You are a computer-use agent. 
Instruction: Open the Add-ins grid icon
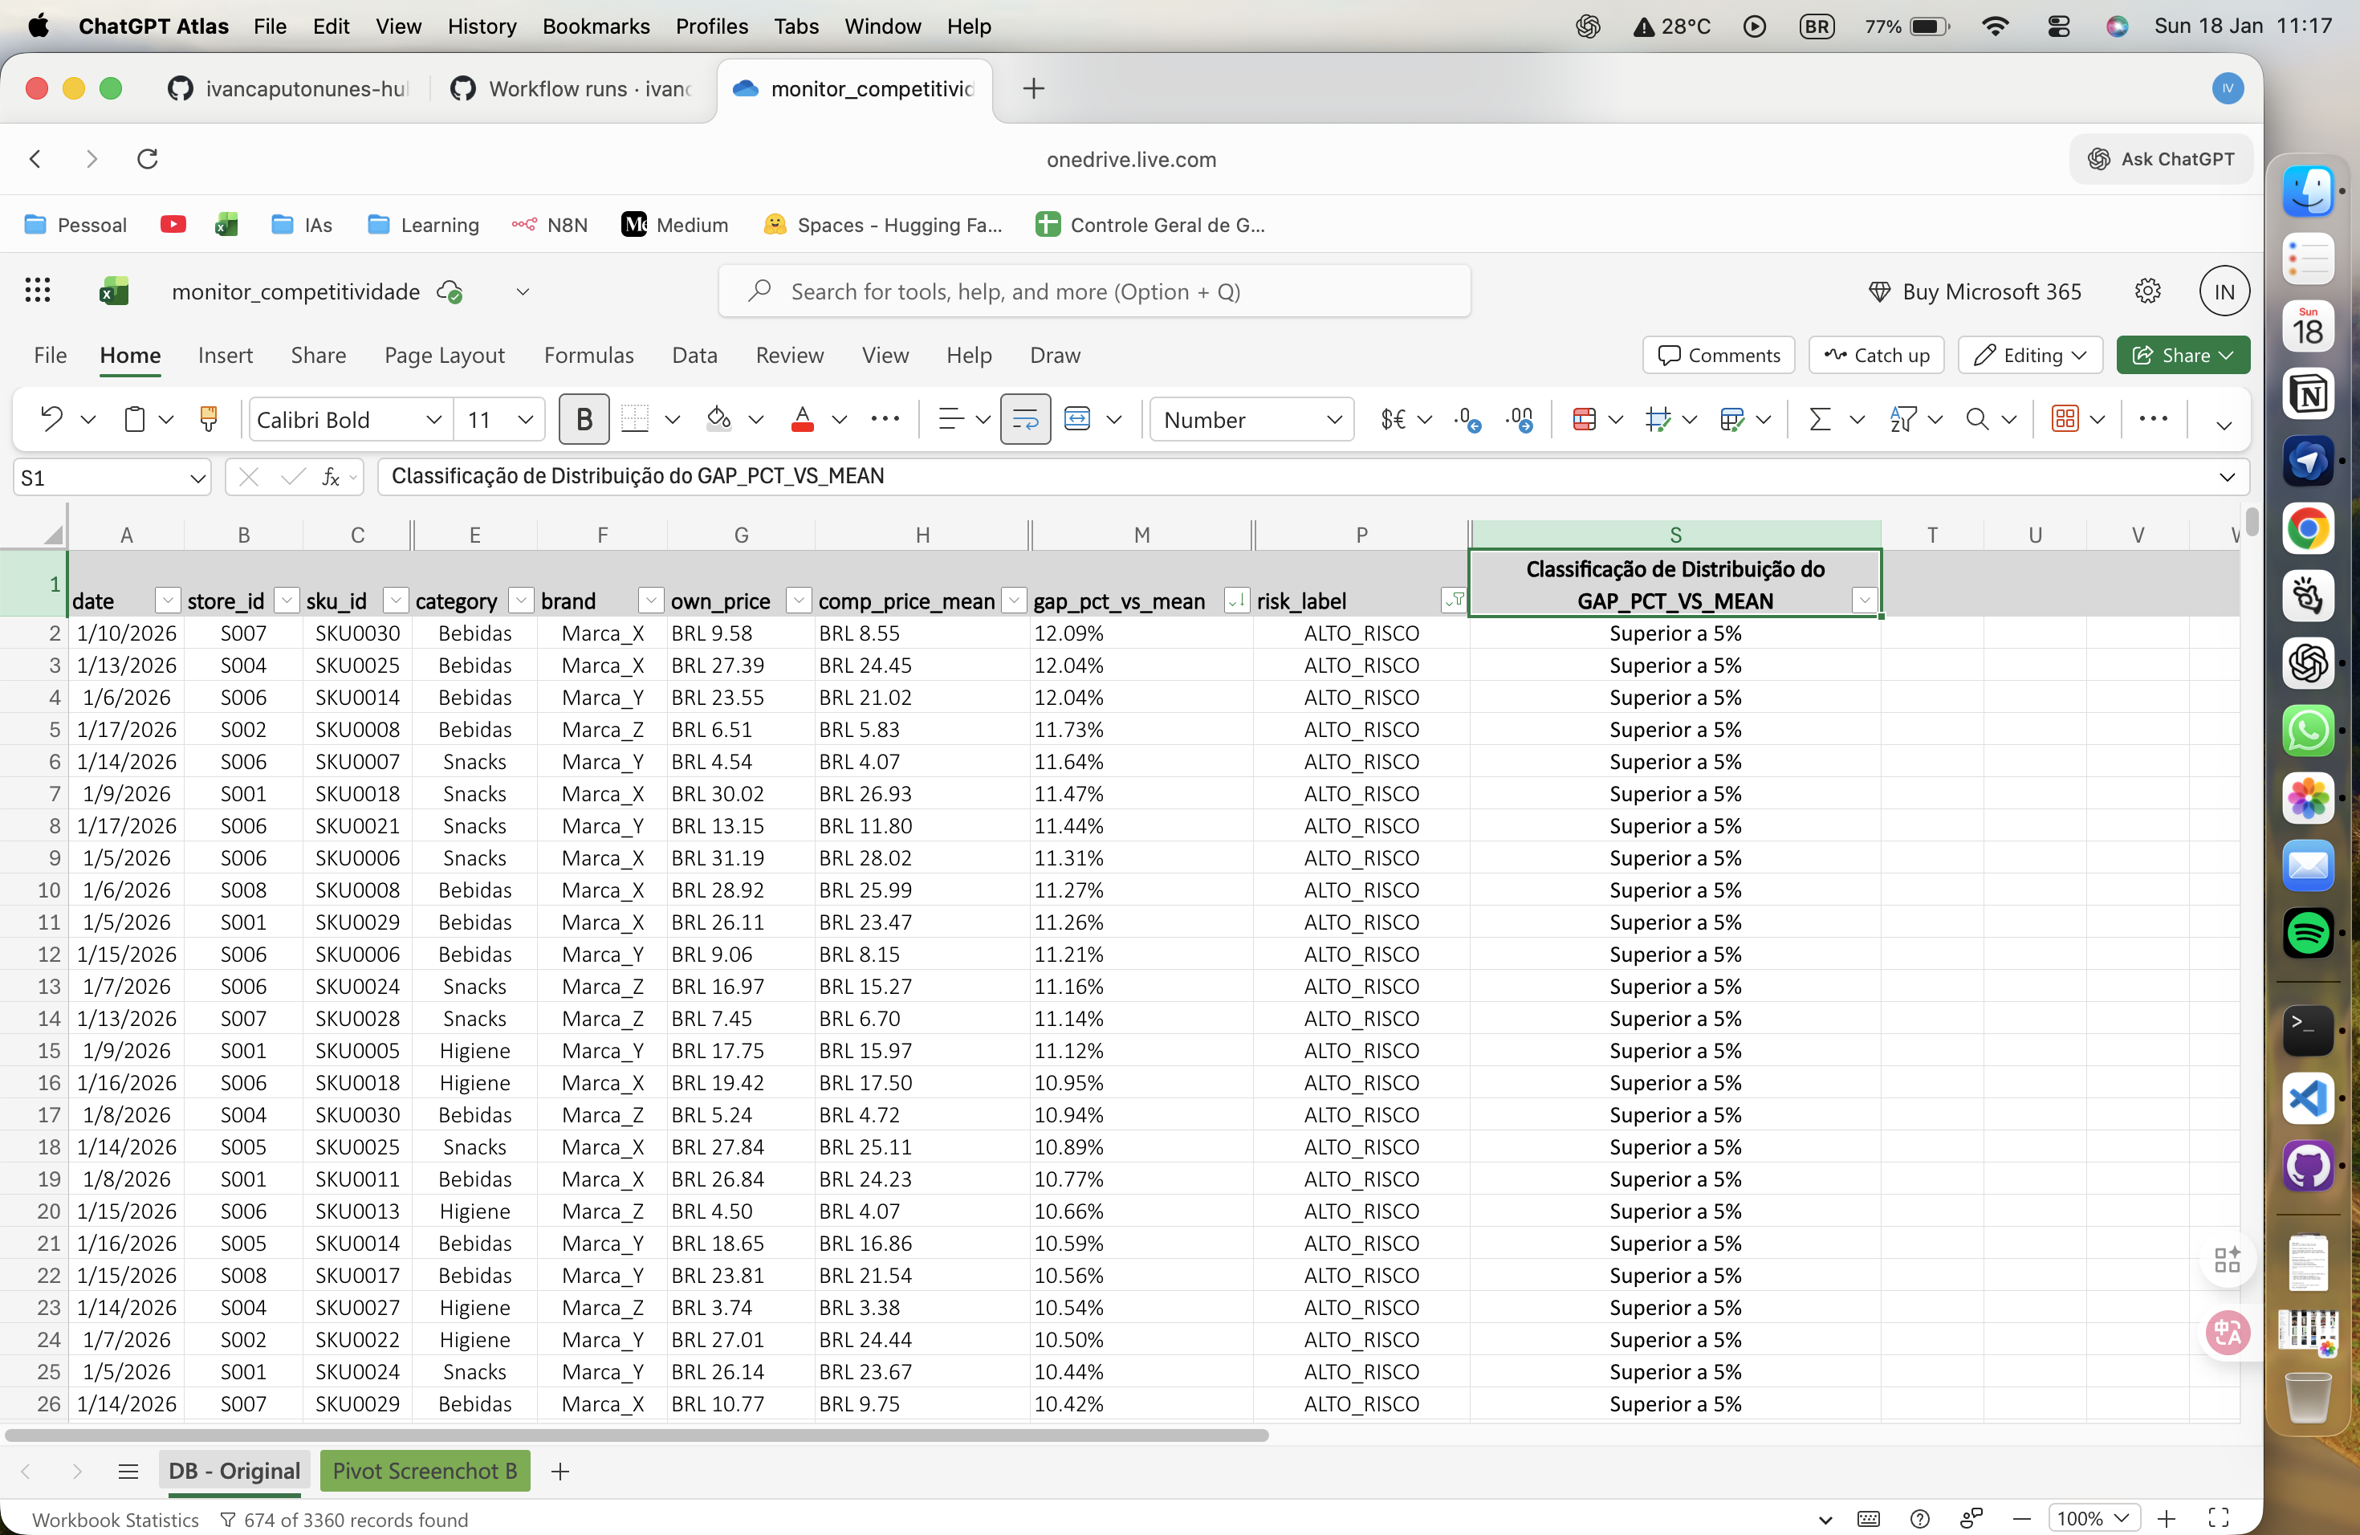click(2065, 419)
